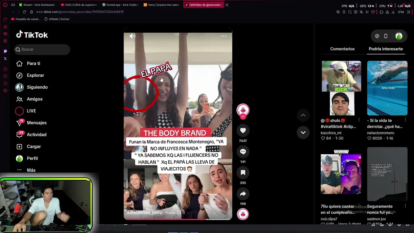Open the shuls clip video thumbnail
The width and height of the screenshot is (414, 233).
point(341,88)
